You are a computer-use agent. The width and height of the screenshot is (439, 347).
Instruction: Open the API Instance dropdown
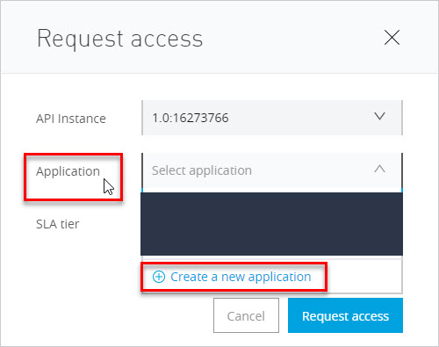(272, 118)
